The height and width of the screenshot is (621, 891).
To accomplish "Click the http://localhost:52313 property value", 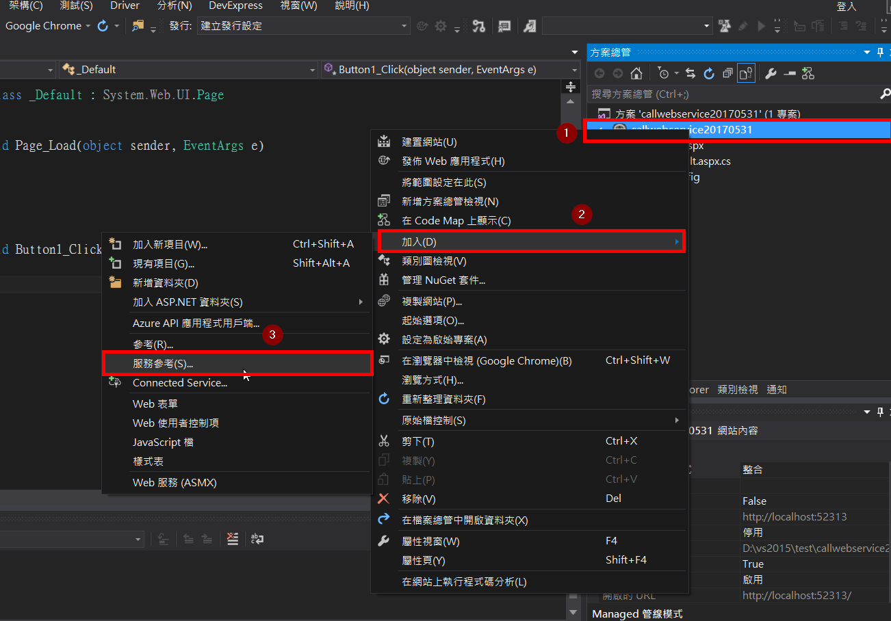I will (x=795, y=516).
